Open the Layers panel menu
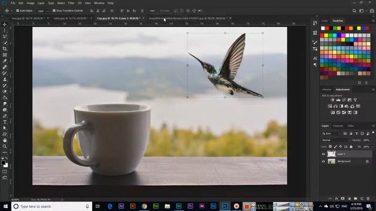This screenshot has height=211, width=376. pos(373,126)
